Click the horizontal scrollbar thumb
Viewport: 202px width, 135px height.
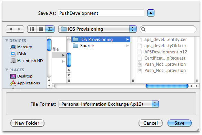(x=167, y=86)
